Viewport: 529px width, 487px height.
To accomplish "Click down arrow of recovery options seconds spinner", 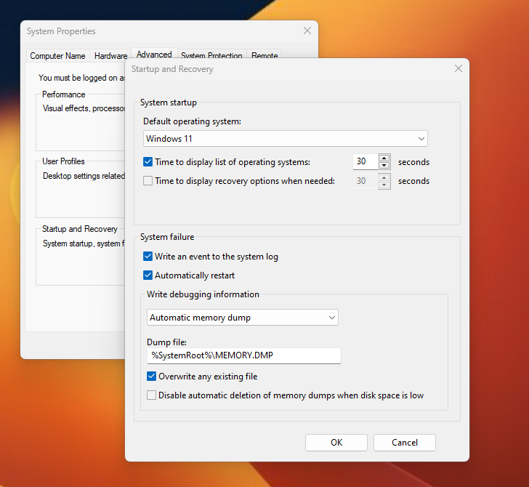I will click(384, 185).
